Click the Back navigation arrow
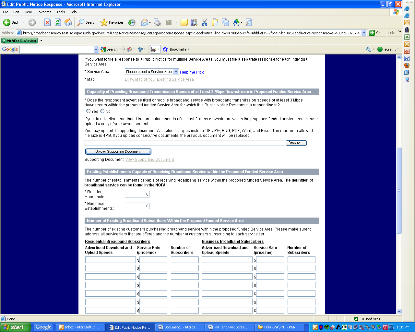415x332 pixels. click(x=7, y=22)
